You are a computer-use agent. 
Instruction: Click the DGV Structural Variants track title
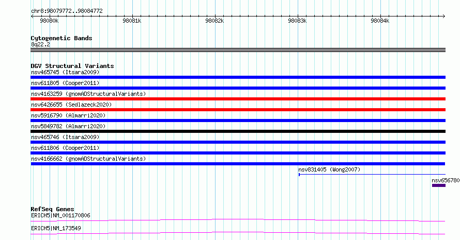(x=72, y=66)
